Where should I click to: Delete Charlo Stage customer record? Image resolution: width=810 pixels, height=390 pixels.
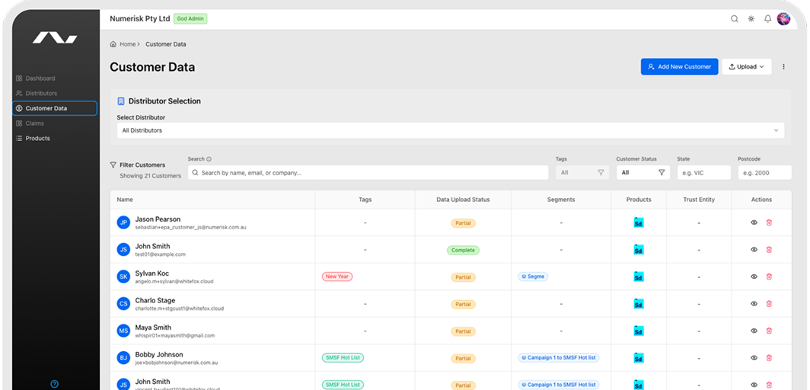point(769,304)
